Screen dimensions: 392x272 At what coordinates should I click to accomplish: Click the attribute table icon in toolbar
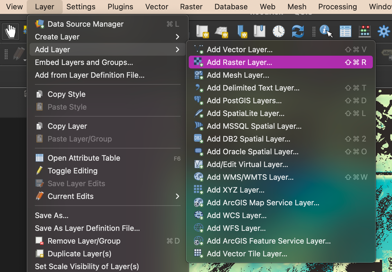(x=346, y=31)
